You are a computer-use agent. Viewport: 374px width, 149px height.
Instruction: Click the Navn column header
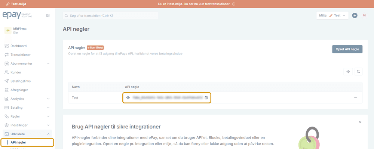click(76, 87)
